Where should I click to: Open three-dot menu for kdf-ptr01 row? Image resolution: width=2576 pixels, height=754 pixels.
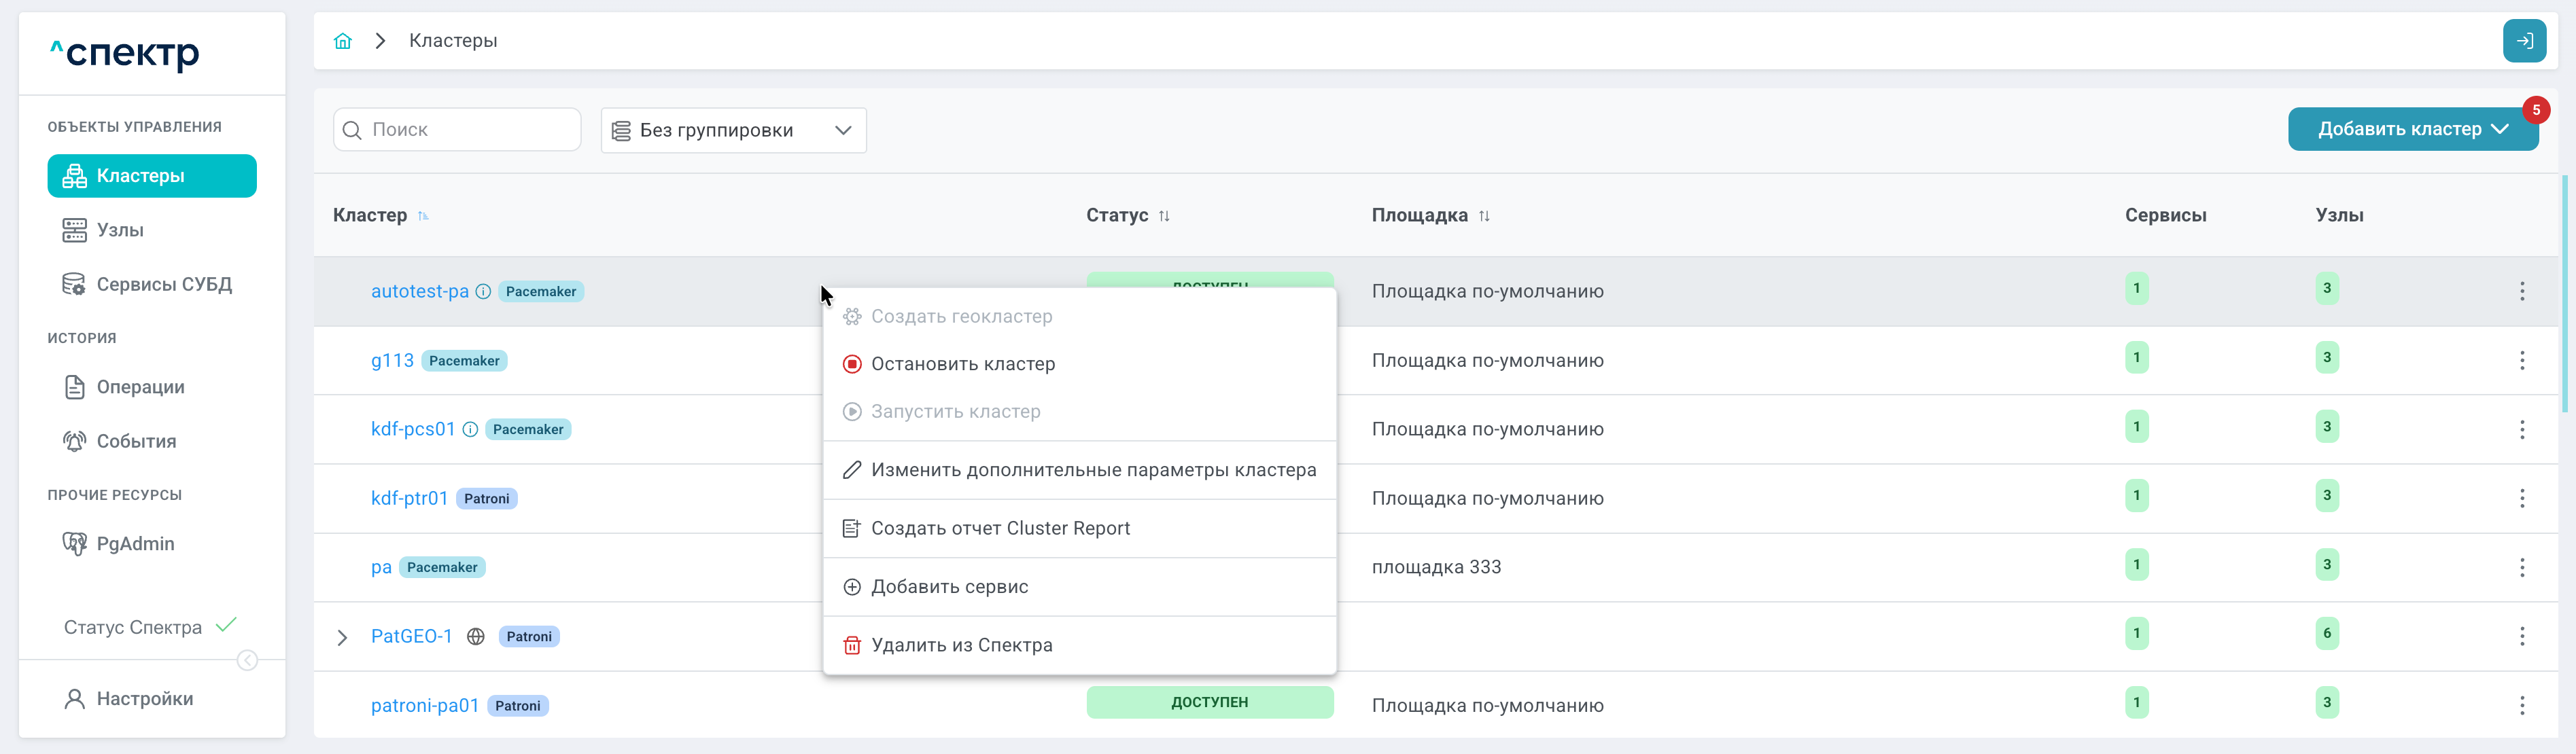pos(2521,498)
